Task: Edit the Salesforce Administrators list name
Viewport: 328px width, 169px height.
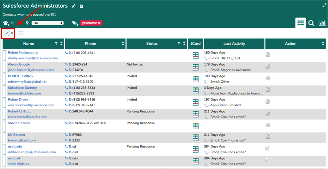Action: click(x=73, y=6)
